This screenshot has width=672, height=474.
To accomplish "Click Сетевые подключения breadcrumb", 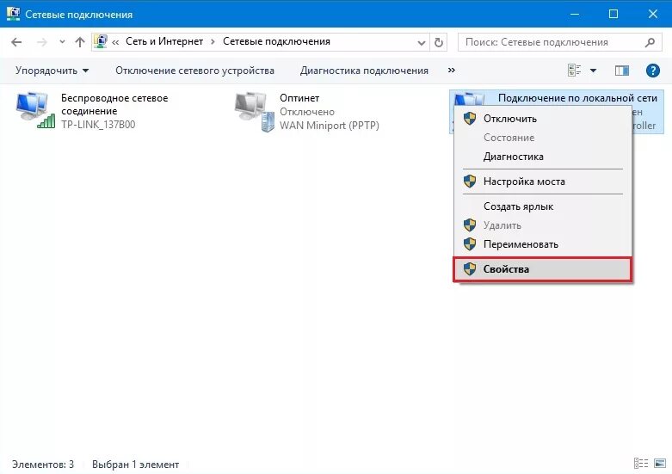I will tap(276, 41).
